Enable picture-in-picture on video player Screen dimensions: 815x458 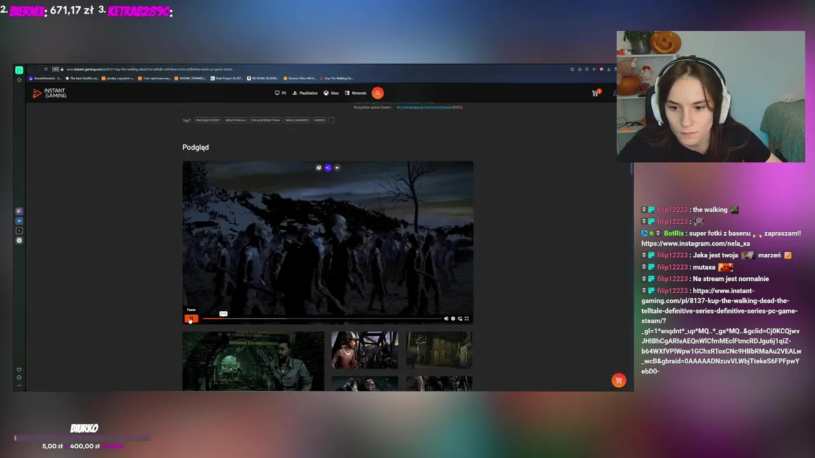pos(460,319)
